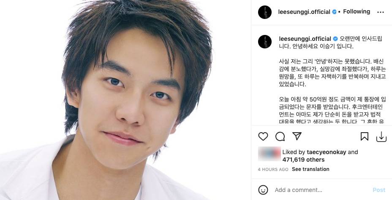Toggle the Following status button
This screenshot has width=392, height=200.
(357, 11)
